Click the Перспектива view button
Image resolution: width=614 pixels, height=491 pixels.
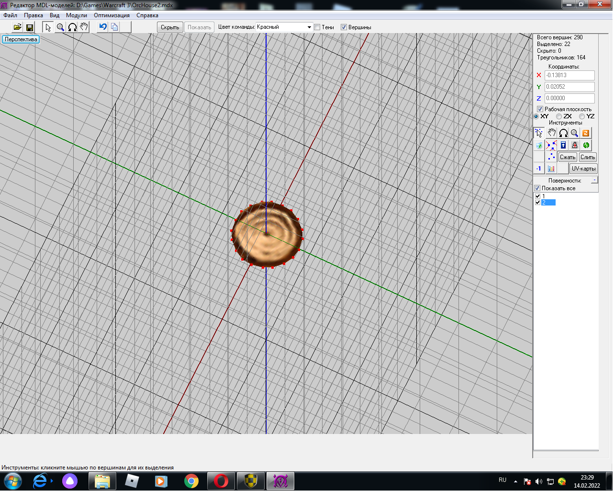tap(21, 39)
